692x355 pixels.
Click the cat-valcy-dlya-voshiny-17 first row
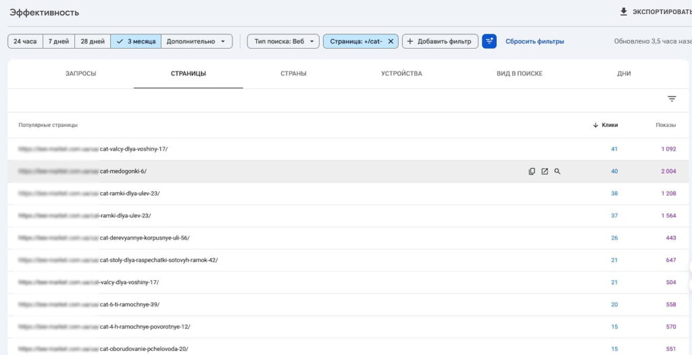133,149
